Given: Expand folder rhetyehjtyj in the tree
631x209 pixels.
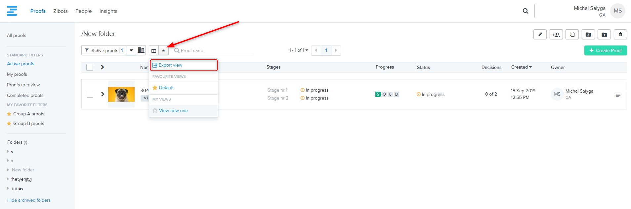Looking at the screenshot, I should (x=8, y=179).
